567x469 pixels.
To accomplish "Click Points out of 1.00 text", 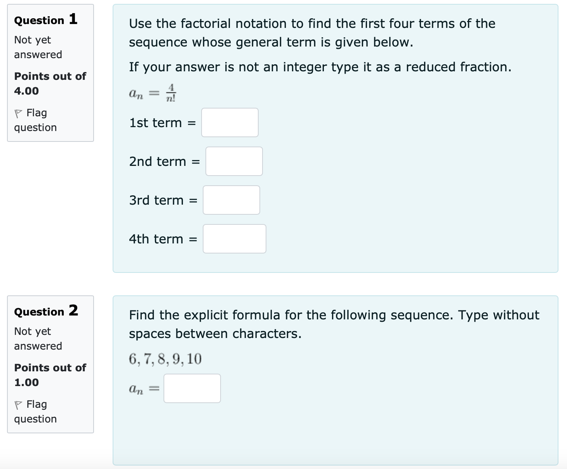I will click(50, 374).
